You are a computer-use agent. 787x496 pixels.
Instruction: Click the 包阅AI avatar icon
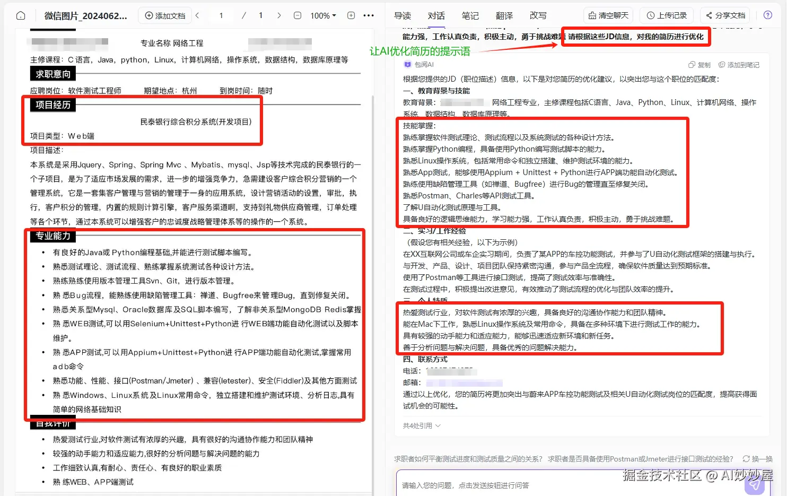[x=407, y=64]
